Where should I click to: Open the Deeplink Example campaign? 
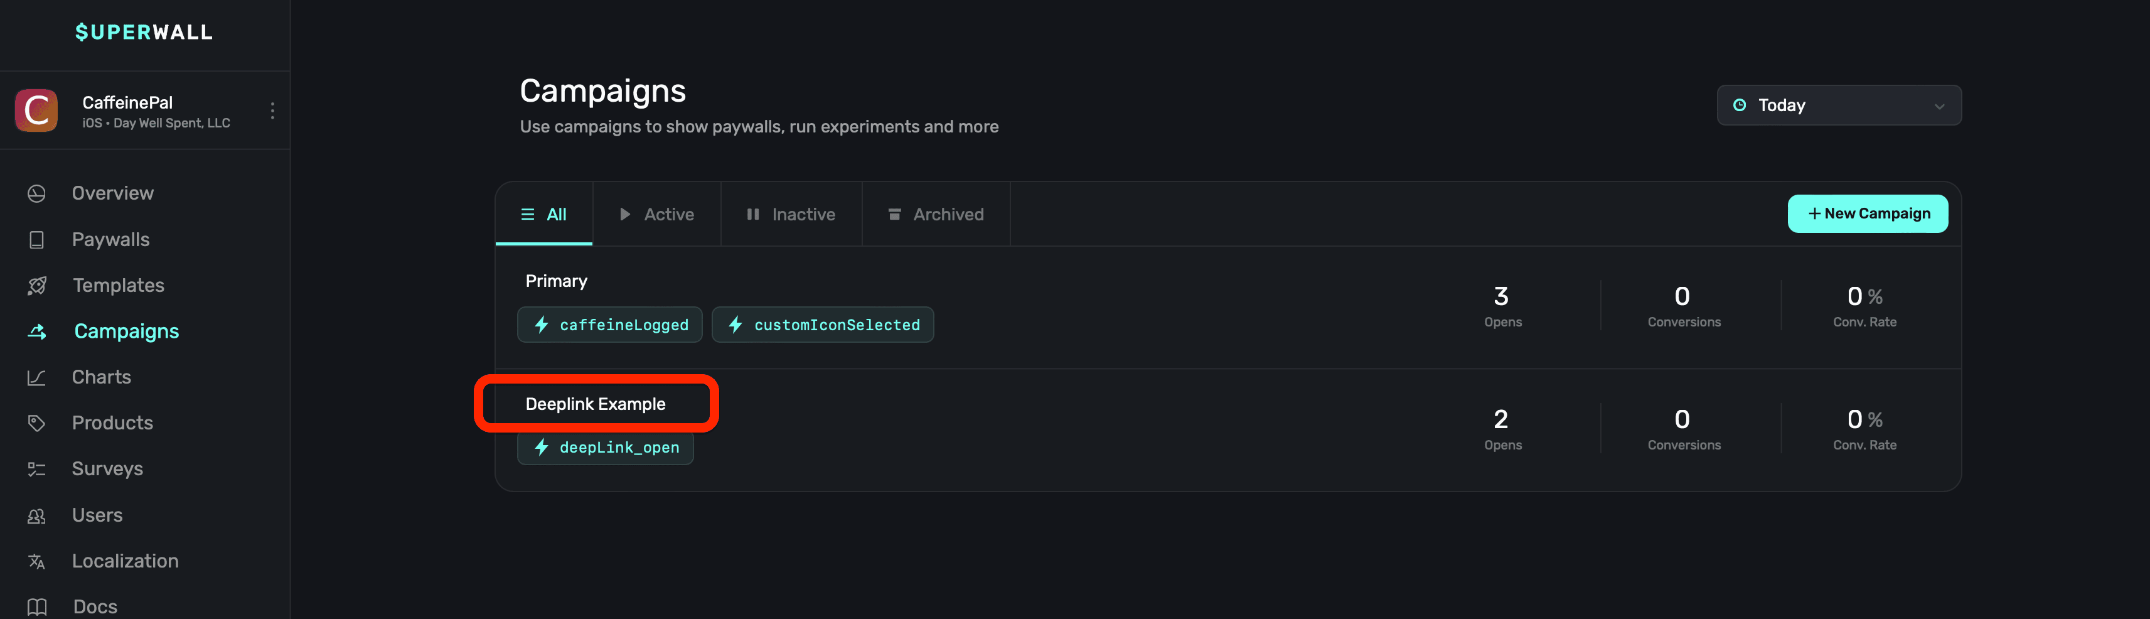(595, 404)
